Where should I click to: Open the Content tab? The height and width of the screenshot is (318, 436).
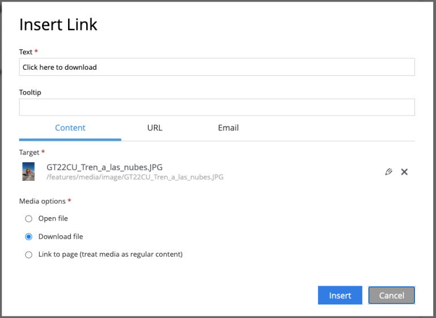coord(70,128)
